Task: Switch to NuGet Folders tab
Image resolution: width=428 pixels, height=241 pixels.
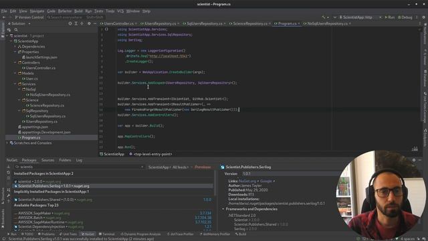Action: click(x=65, y=160)
